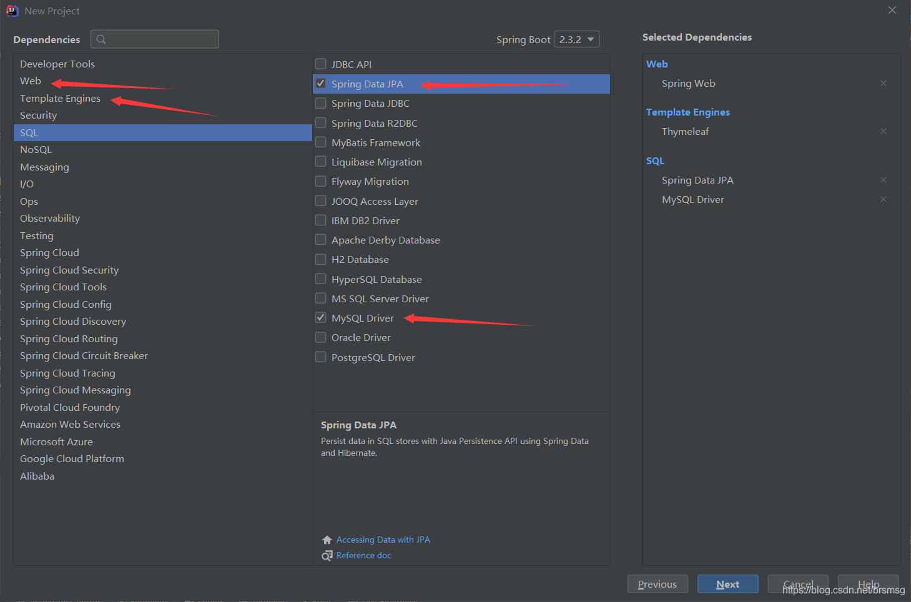Open Spring Cloud Tools category
Viewport: 911px width, 602px height.
point(163,287)
